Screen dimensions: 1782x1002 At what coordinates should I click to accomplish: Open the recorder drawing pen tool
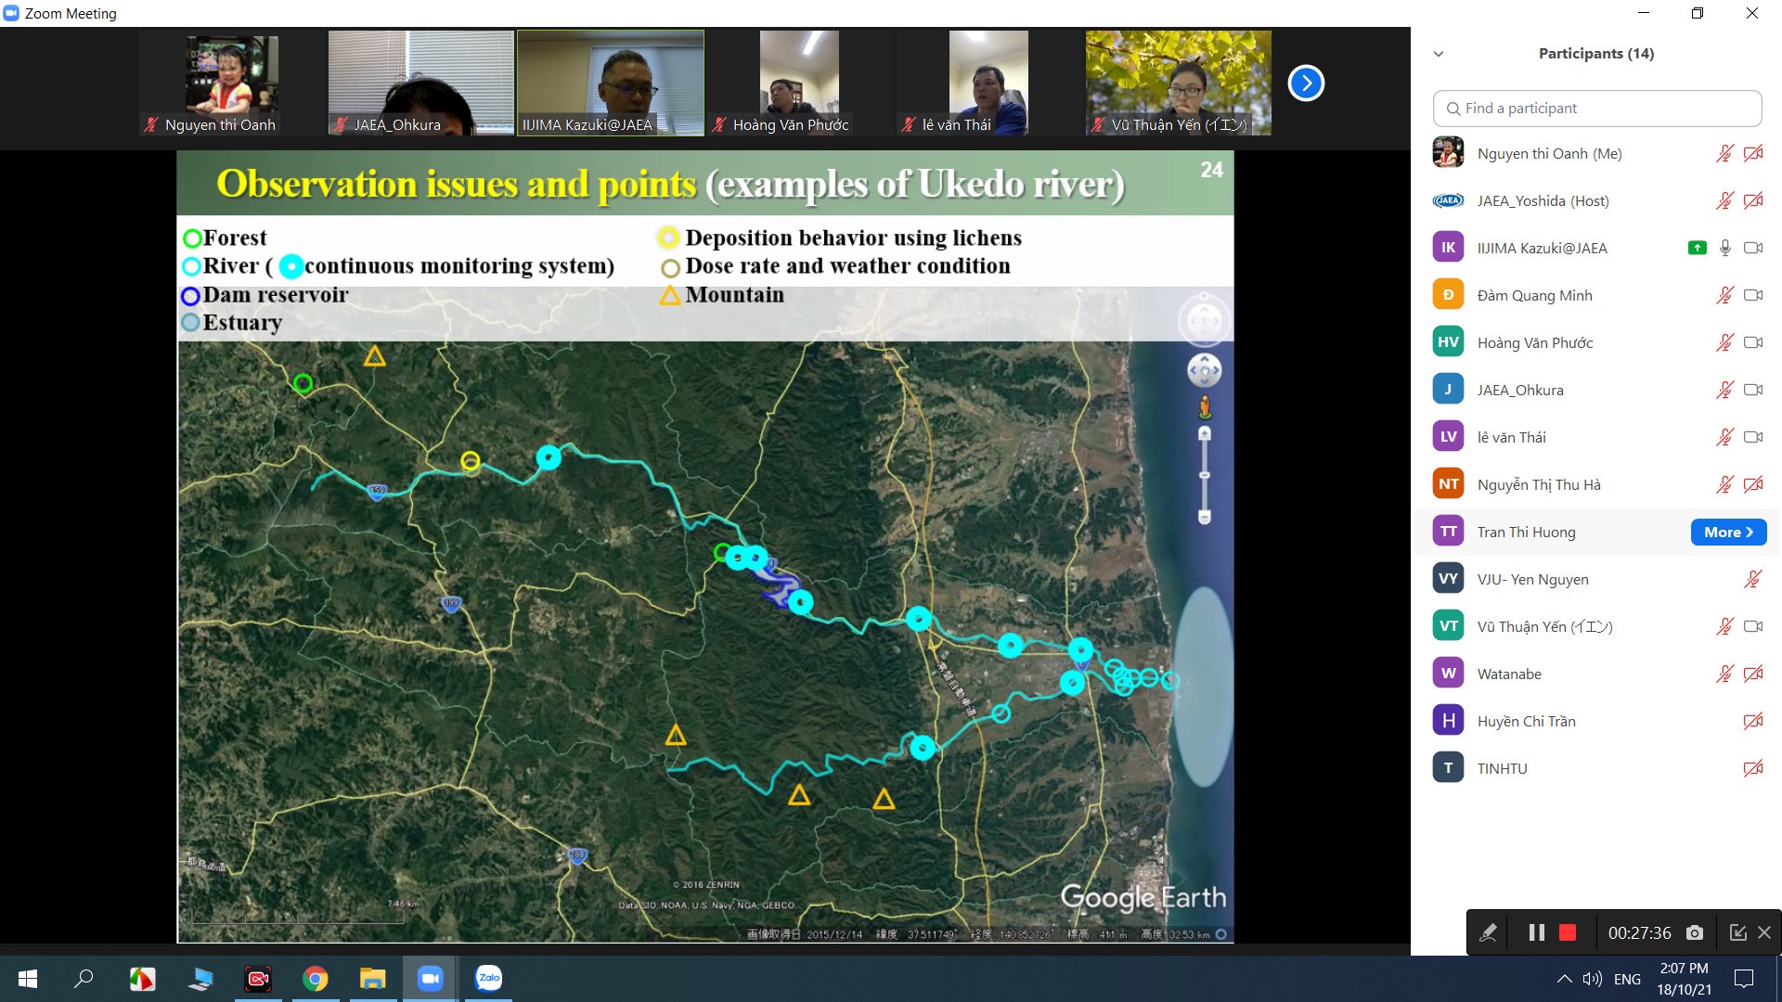[1488, 932]
